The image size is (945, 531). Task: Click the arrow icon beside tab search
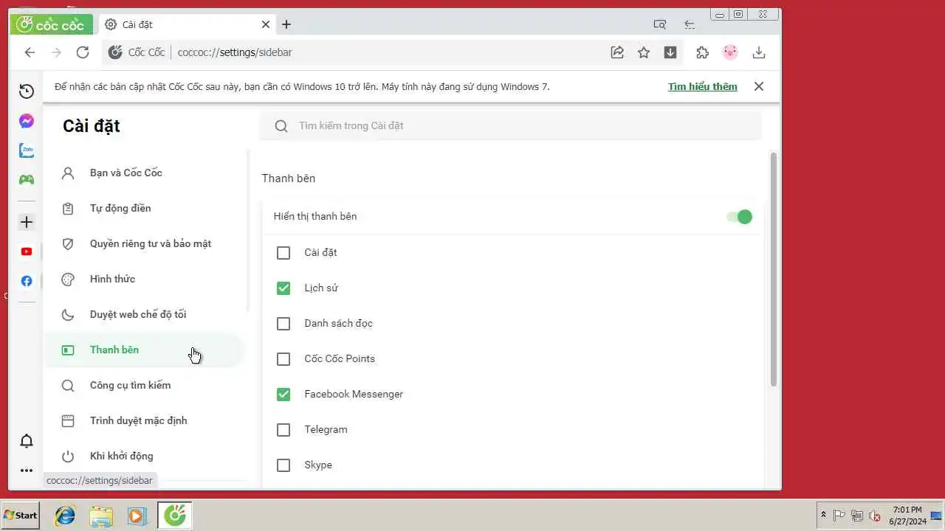(690, 24)
